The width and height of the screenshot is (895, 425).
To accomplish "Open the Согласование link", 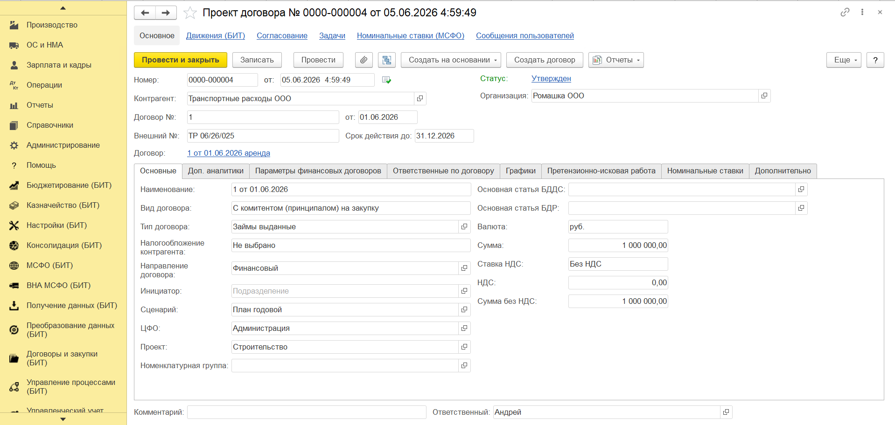I will click(x=282, y=36).
